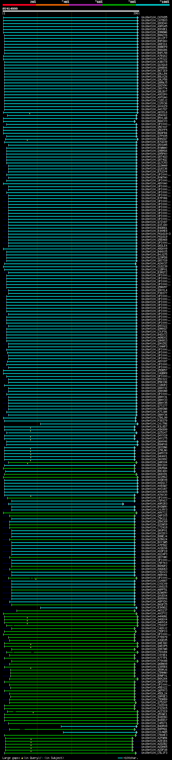Screen dimensions: 172x760
Task: Click the alignment bar for UniRef100_C4J7M6
Action: point(89,424)
